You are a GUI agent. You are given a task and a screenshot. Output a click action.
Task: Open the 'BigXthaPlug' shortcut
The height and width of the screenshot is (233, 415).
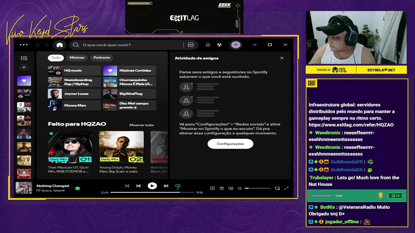[129, 94]
